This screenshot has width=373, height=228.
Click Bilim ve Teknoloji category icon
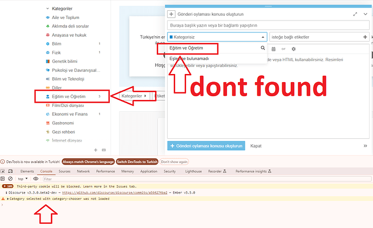pos(48,79)
